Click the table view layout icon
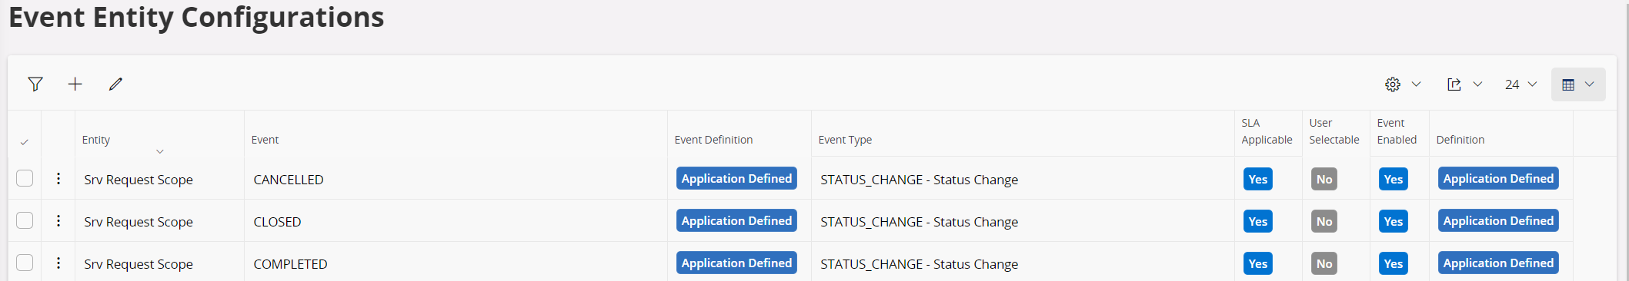The height and width of the screenshot is (281, 1629). tap(1568, 84)
